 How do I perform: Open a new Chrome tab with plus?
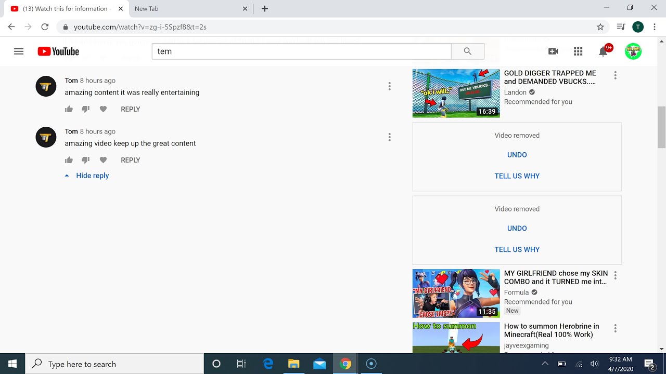tap(265, 9)
